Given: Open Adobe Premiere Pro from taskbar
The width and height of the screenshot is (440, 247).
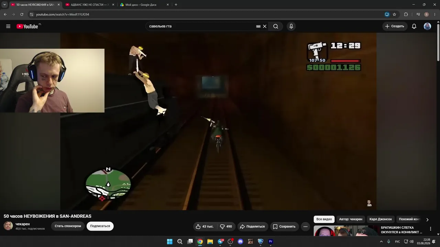Looking at the screenshot, I should [x=271, y=242].
